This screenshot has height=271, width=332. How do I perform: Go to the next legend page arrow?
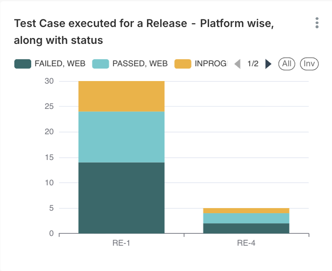268,64
